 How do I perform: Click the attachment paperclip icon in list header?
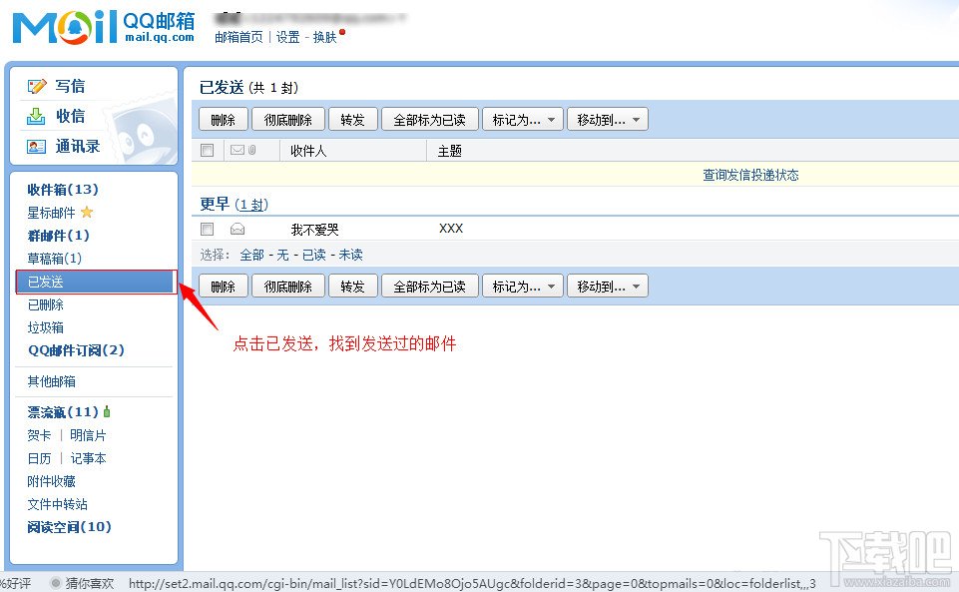(250, 150)
